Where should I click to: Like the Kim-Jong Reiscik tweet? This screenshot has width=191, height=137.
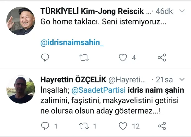pyautogui.click(x=123, y=58)
